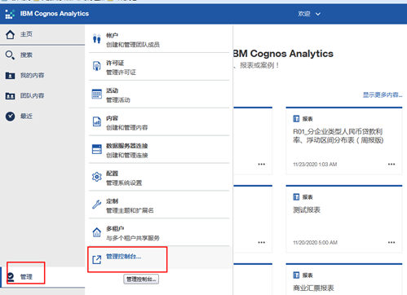This screenshot has width=407, height=295.
Task: Open the 欢迎 dropdown chevron
Action: 318,14
